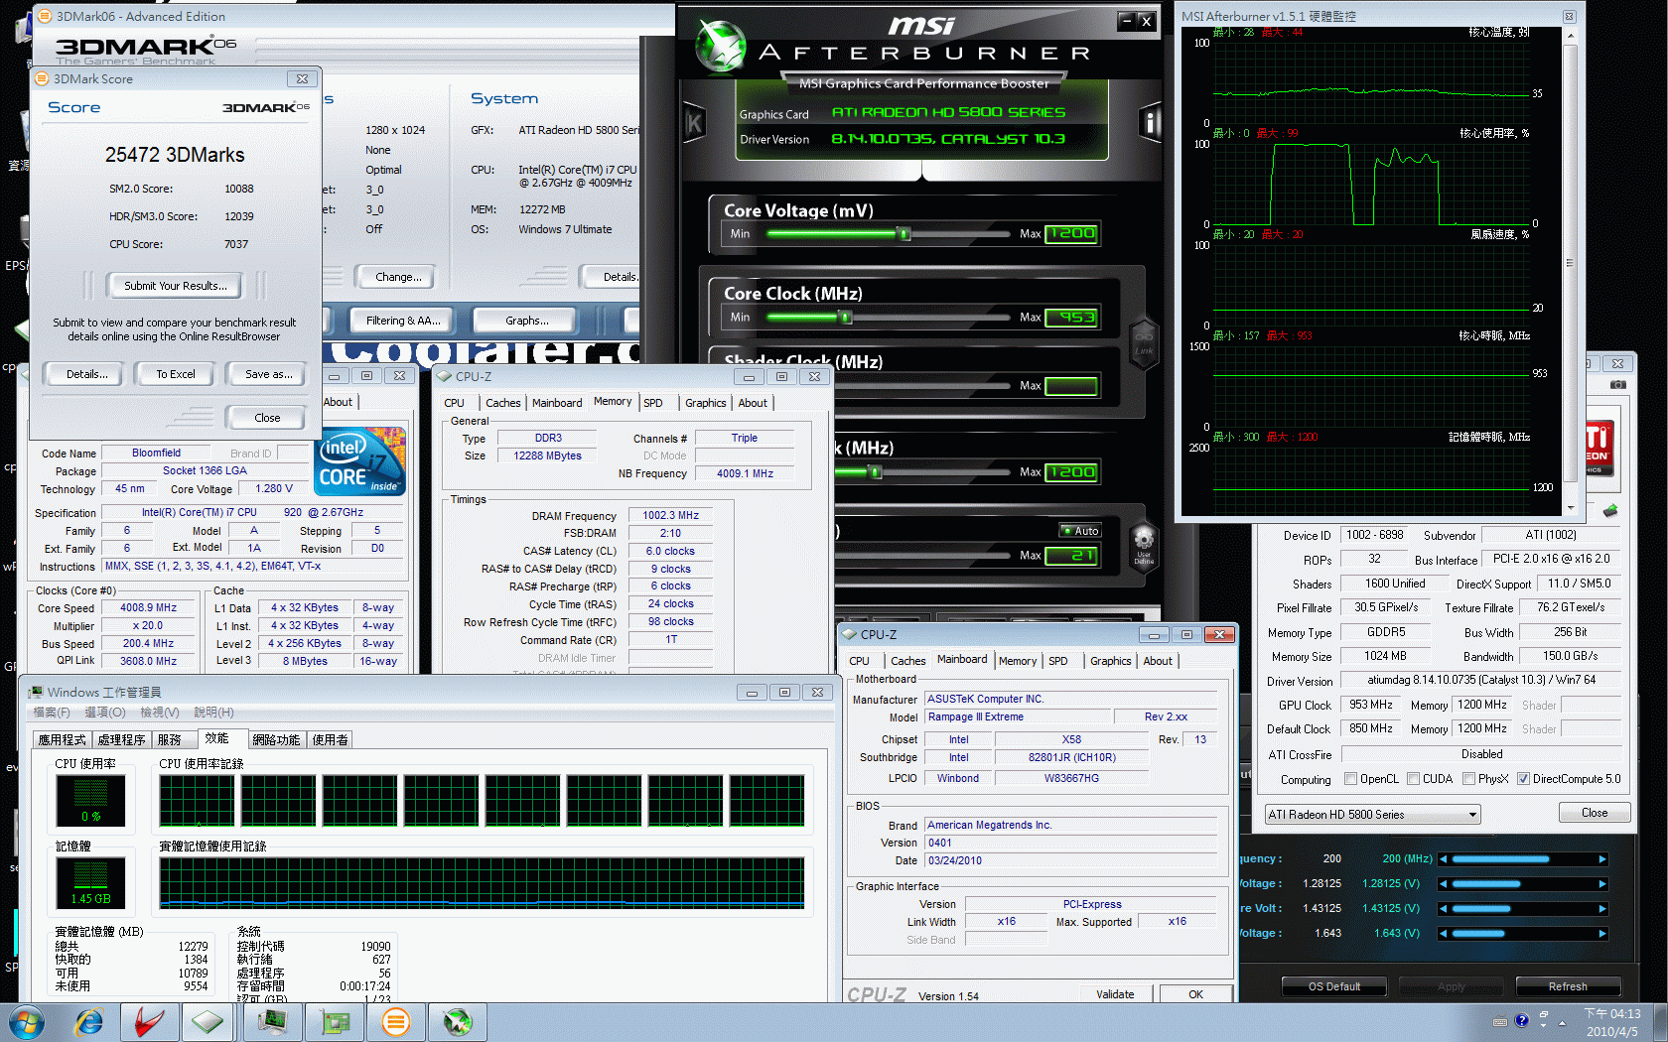Open Task Manager's 網路功能 tab
Image resolution: width=1668 pixels, height=1042 pixels.
click(276, 740)
